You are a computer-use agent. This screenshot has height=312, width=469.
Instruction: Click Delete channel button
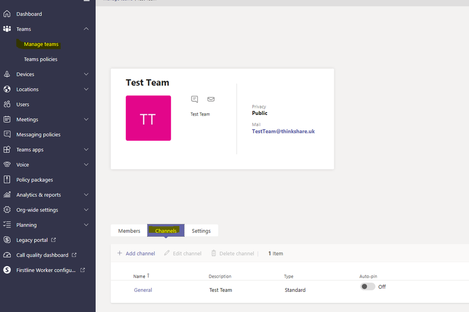pos(233,253)
